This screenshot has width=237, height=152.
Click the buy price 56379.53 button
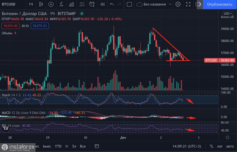(x=40, y=26)
